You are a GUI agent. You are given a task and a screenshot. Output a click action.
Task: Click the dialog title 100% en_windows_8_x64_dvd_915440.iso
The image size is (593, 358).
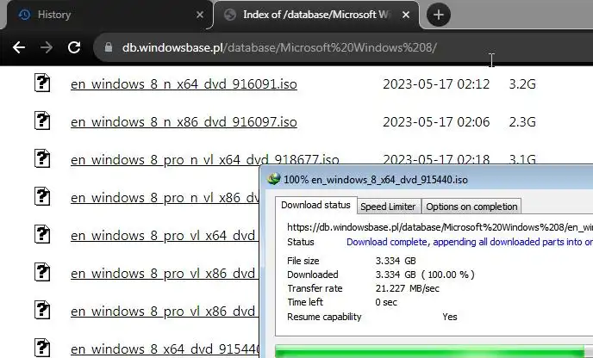376,179
